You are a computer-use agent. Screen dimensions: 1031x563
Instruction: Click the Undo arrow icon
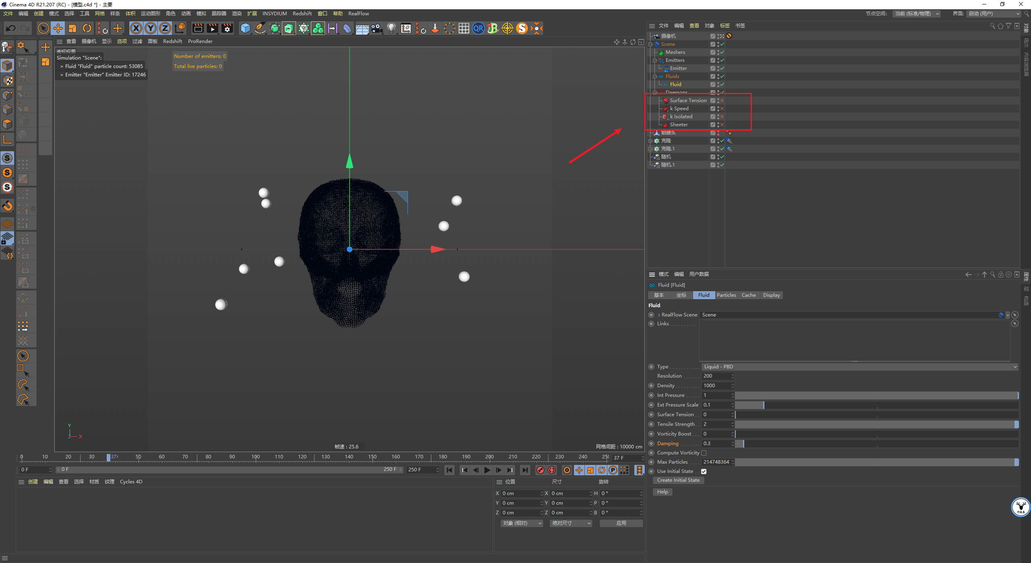pyautogui.click(x=11, y=28)
